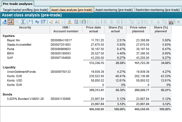The image size is (182, 122).
Task: Select the Restriction monitoring (pre-trade) tab
Action: (157, 10)
